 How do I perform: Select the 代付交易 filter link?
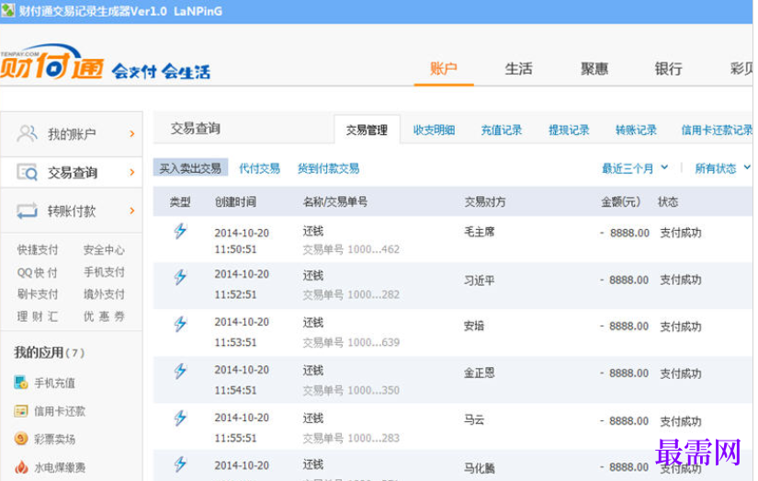click(260, 168)
